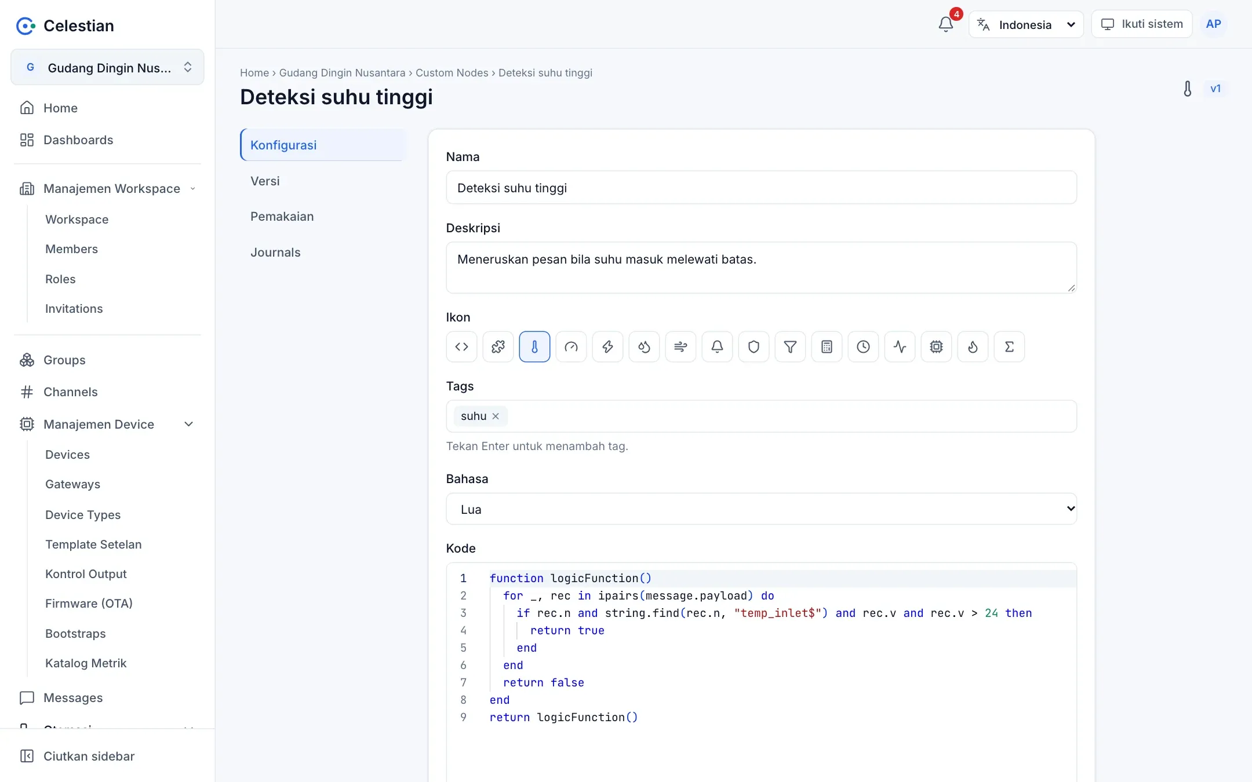The width and height of the screenshot is (1252, 782).
Task: Open Channels in sidebar
Action: 107,392
